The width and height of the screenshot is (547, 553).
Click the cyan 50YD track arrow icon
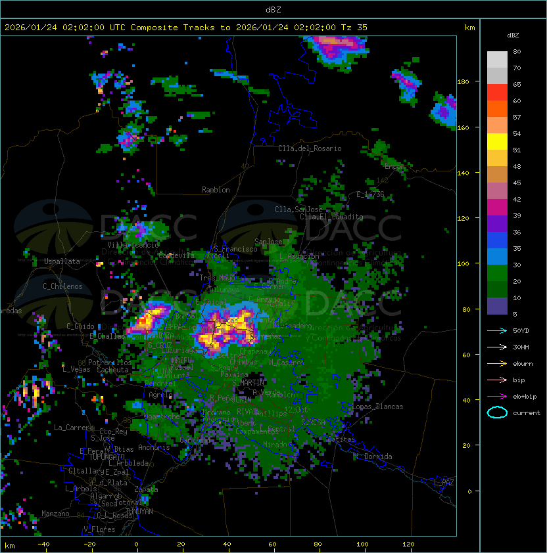[497, 330]
